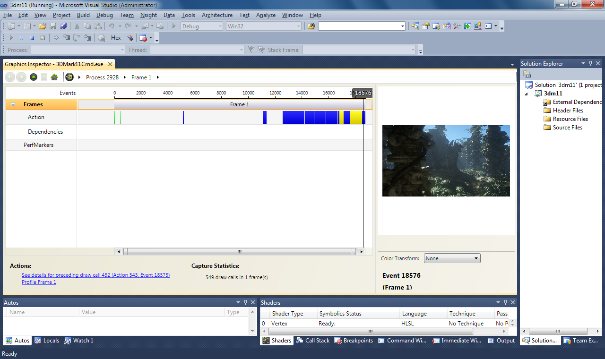Toggle auto-hide pin on Shaders panel
Image resolution: width=605 pixels, height=359 pixels.
coord(505,302)
